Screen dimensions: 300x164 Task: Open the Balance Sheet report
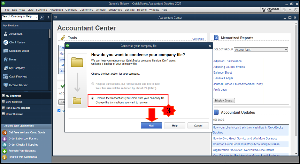point(223,73)
